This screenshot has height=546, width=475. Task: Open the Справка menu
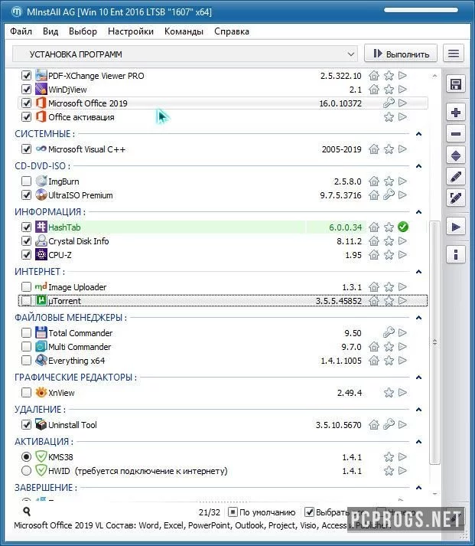coord(232,31)
